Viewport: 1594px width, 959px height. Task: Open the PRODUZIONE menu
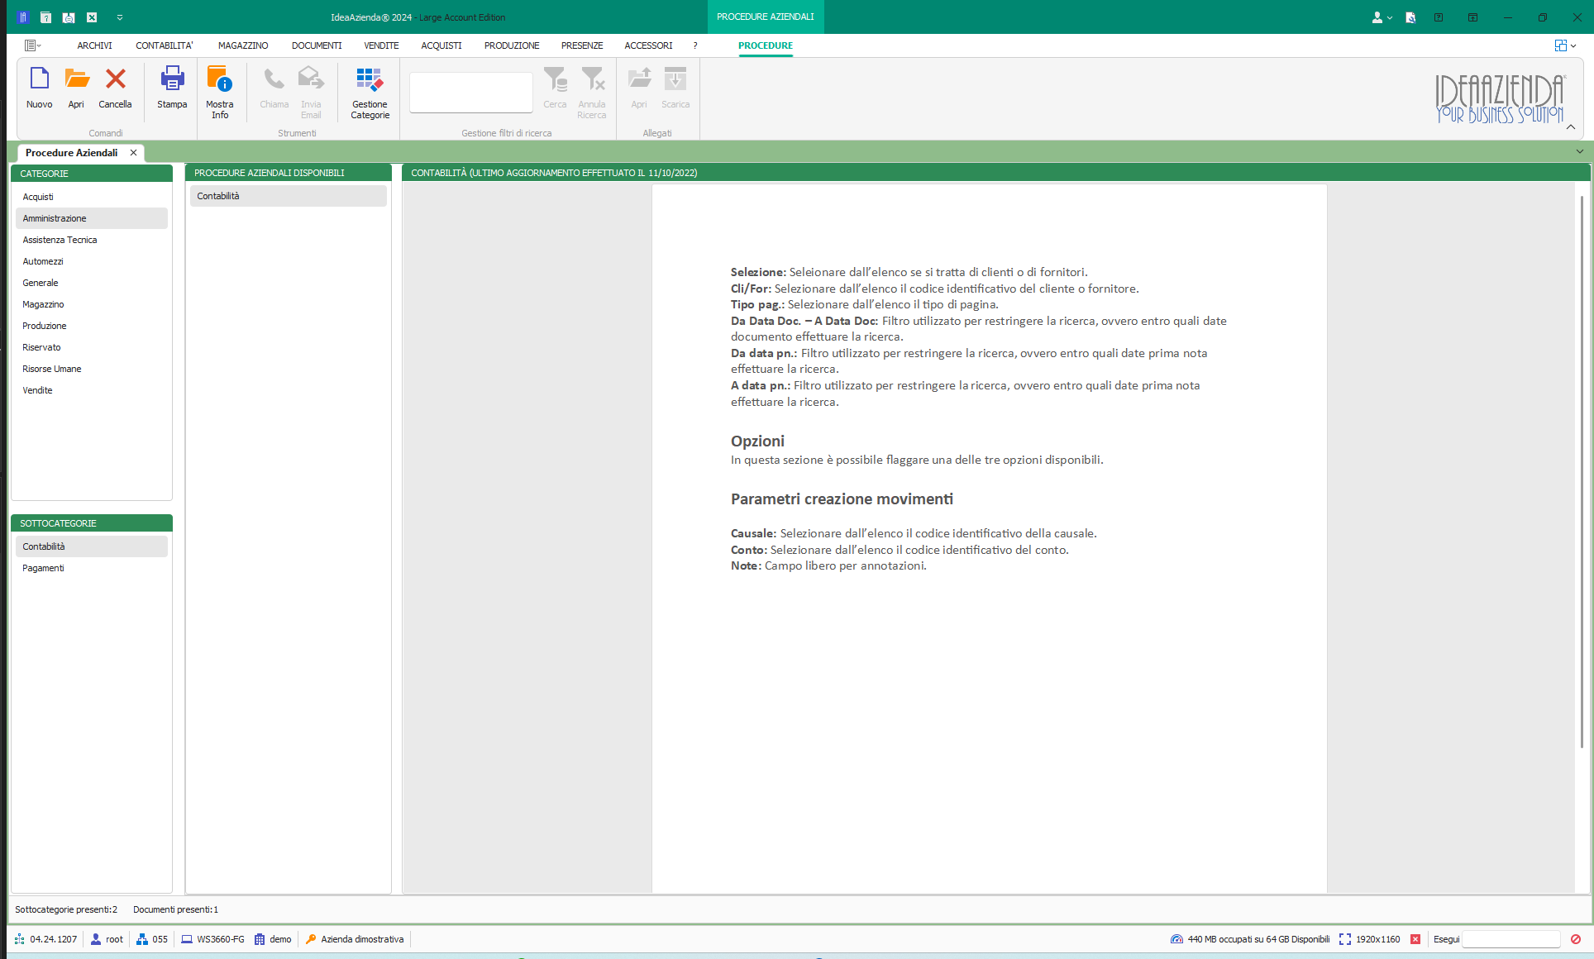click(x=512, y=45)
